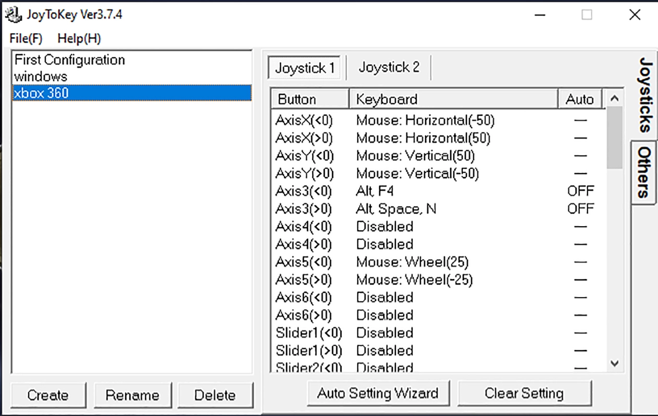658x416 pixels.
Task: Select the AxisX(<0) row
Action: tap(439, 120)
